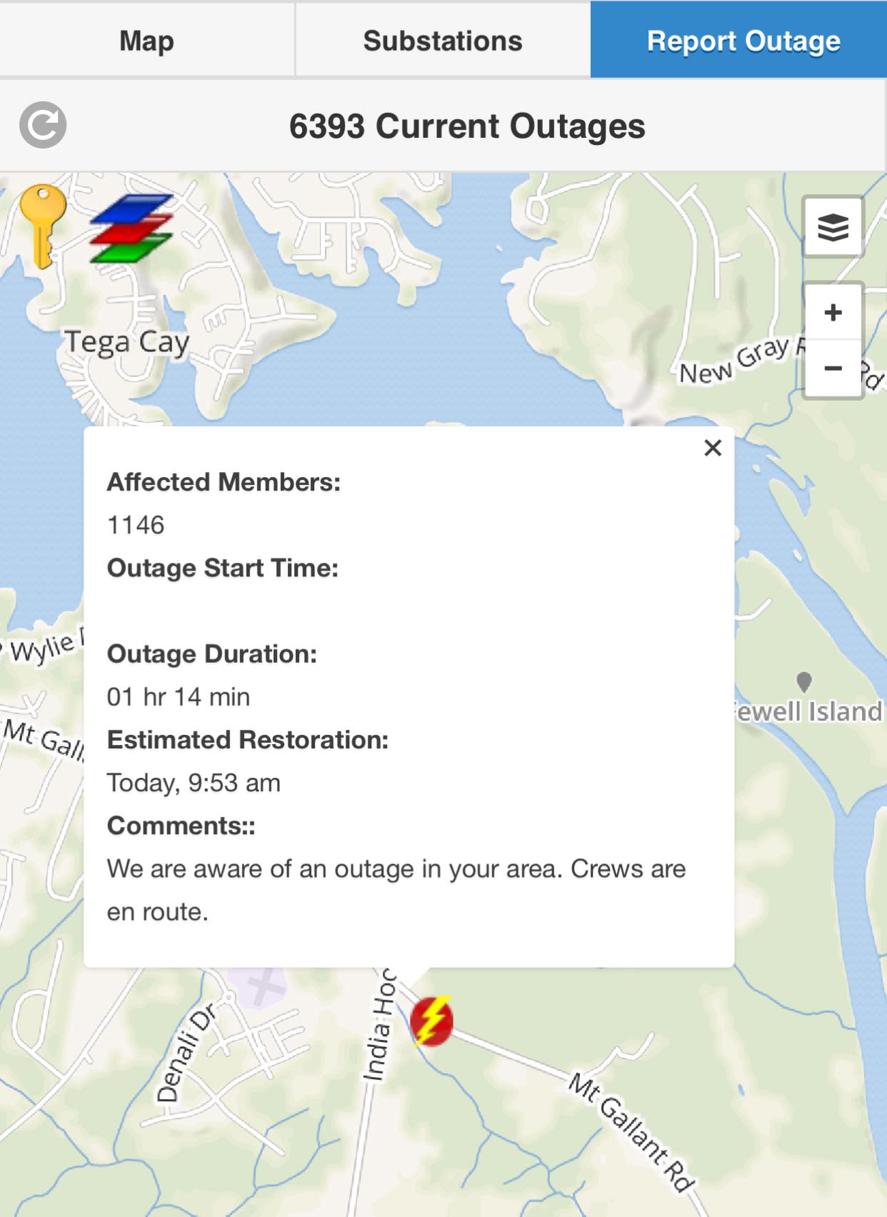The image size is (887, 1217).
Task: Click the refresh outages icon
Action: (x=43, y=125)
